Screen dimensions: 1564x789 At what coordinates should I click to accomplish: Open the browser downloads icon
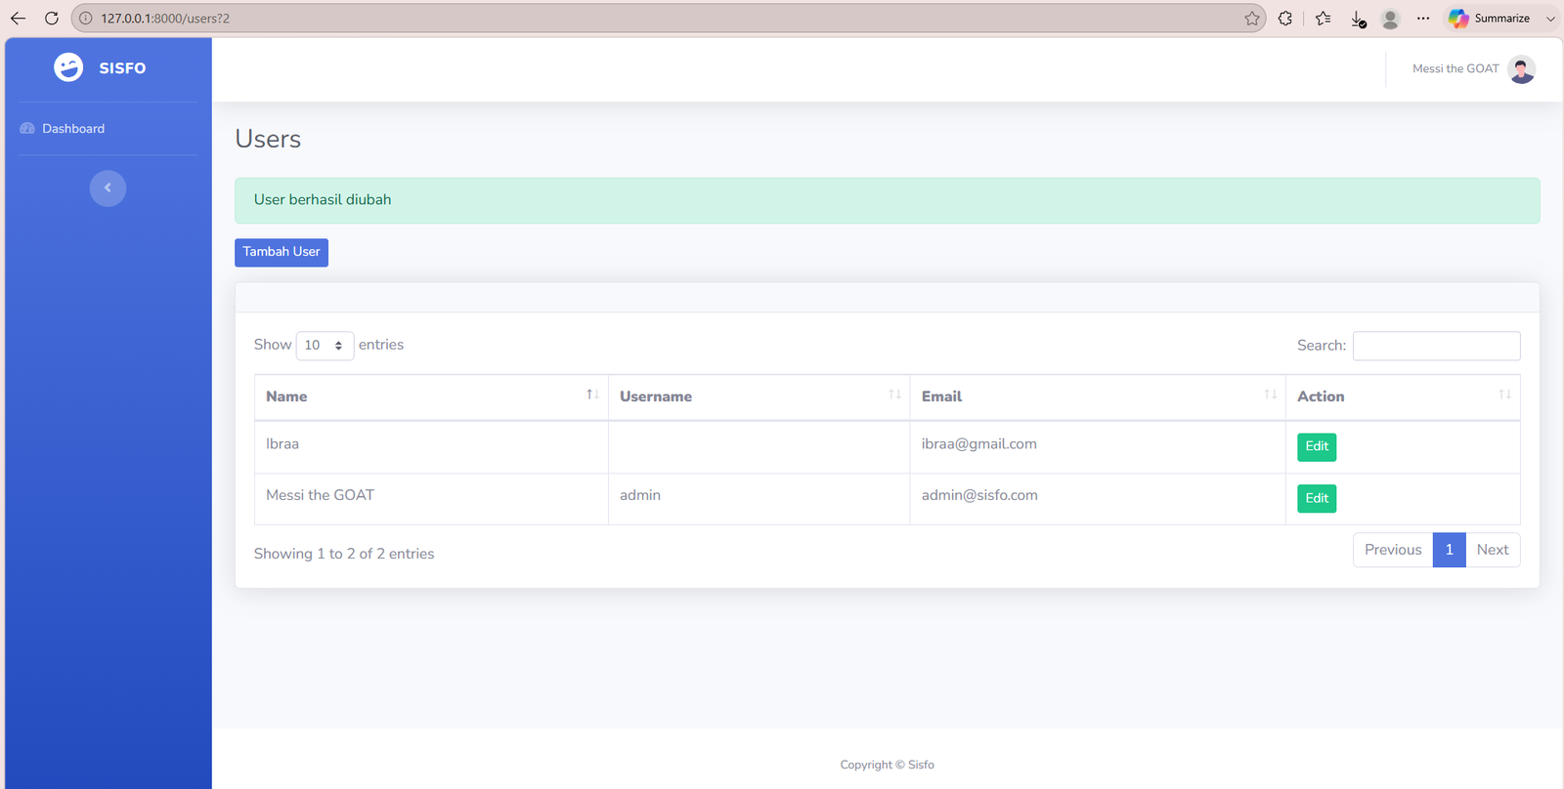(1358, 19)
